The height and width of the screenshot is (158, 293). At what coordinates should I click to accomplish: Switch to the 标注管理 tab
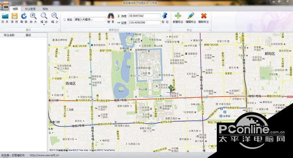coord(30,9)
